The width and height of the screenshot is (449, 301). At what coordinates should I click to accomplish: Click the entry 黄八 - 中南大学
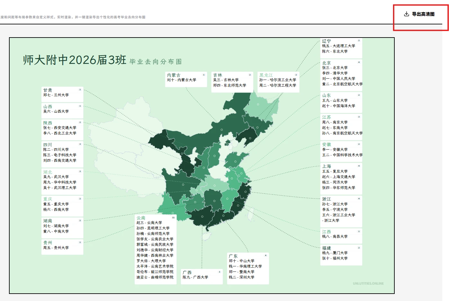(56, 231)
